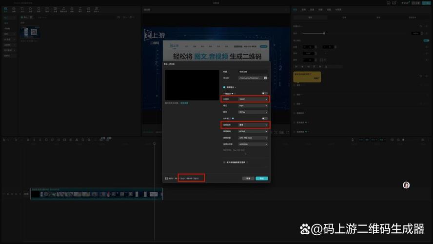Open the resolution dropdown showing 1080P
This screenshot has height=244, width=433.
click(253, 99)
